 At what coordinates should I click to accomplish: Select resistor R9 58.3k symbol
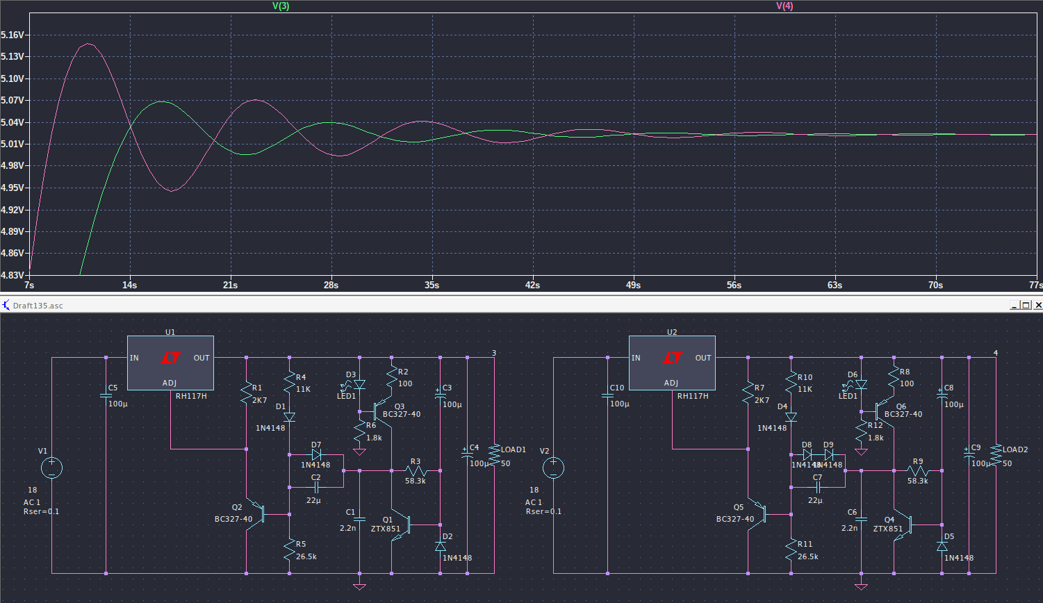tap(917, 470)
